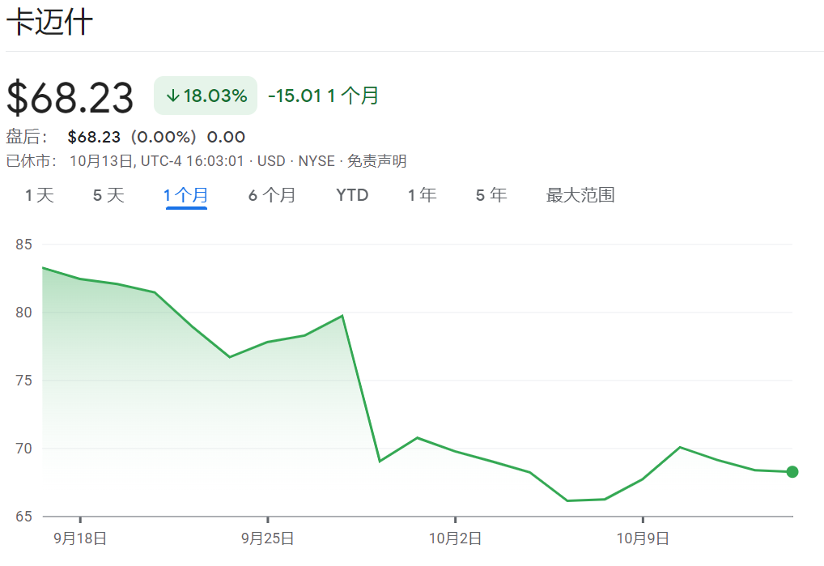The width and height of the screenshot is (824, 566).
Task: Select the 最大范围 tab
Action: [x=580, y=195]
